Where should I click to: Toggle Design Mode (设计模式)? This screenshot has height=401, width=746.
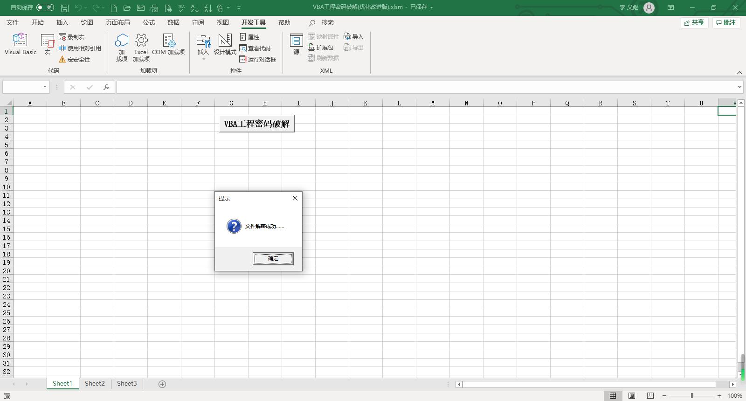(225, 44)
